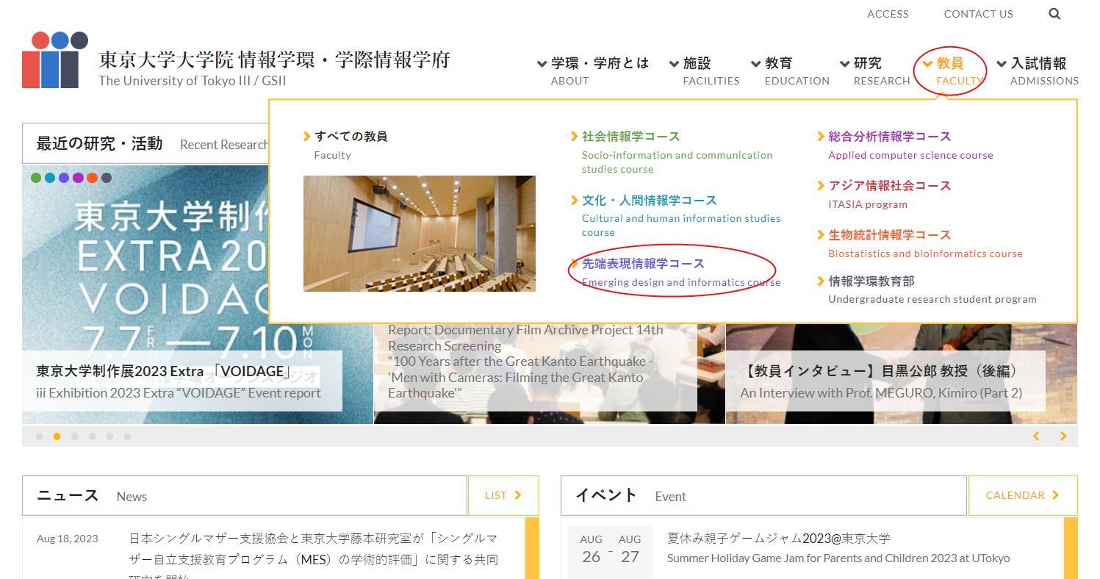
Task: Open the search magnifier icon
Action: click(x=1054, y=13)
